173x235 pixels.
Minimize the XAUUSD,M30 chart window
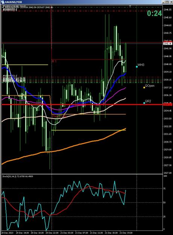coord(164,2)
